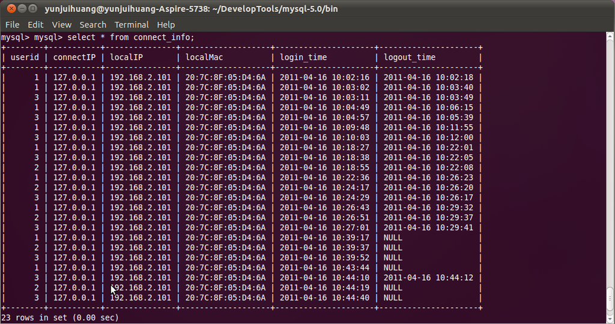615x324 pixels.
Task: Click logout time '2011-04-16 10:03:49'
Action: (x=428, y=98)
